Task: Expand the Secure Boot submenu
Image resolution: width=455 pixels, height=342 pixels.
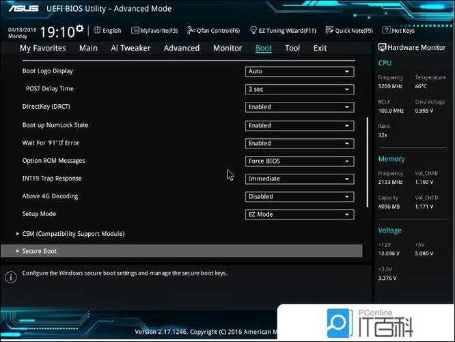Action: [181, 251]
